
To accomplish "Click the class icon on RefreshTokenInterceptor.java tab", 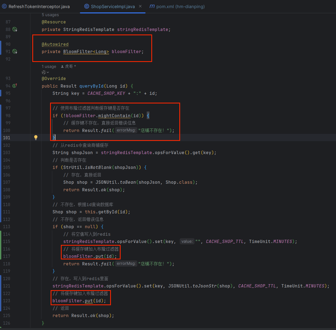I will click(x=4, y=6).
